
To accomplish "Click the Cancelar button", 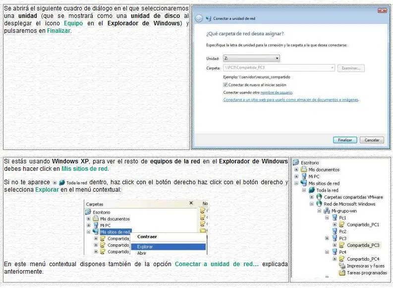I will pyautogui.click(x=372, y=140).
